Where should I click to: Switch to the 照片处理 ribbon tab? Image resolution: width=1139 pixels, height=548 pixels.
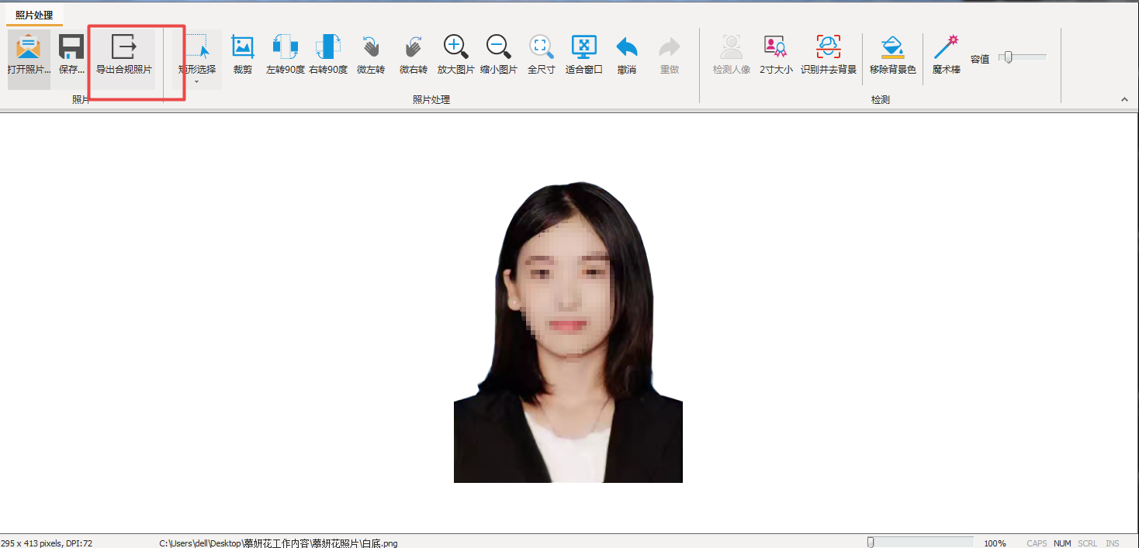point(34,16)
